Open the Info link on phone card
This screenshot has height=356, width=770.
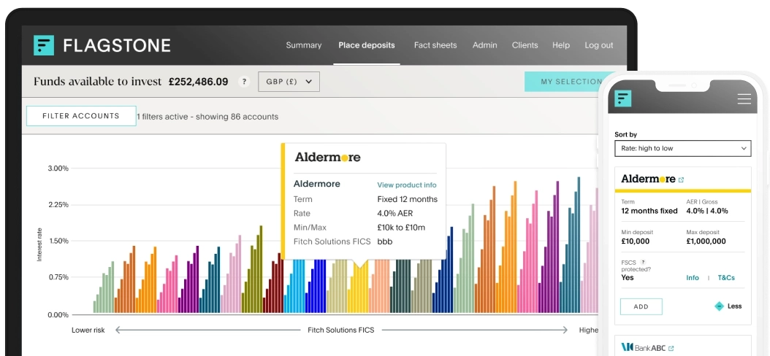click(693, 277)
